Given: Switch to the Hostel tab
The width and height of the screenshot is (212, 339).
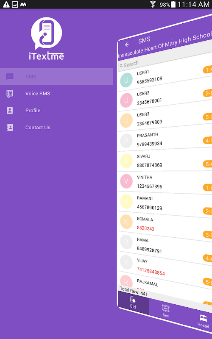Looking at the screenshot, I should [203, 321].
